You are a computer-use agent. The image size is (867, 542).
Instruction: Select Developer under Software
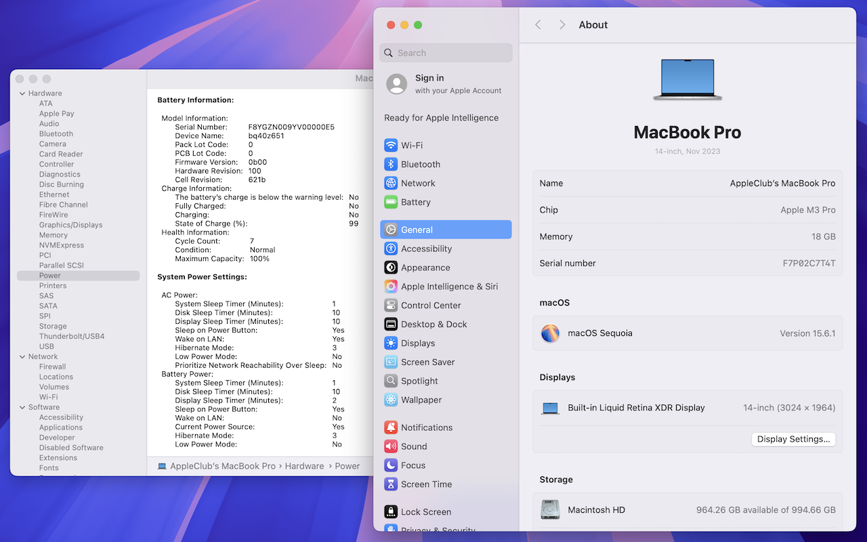57,438
